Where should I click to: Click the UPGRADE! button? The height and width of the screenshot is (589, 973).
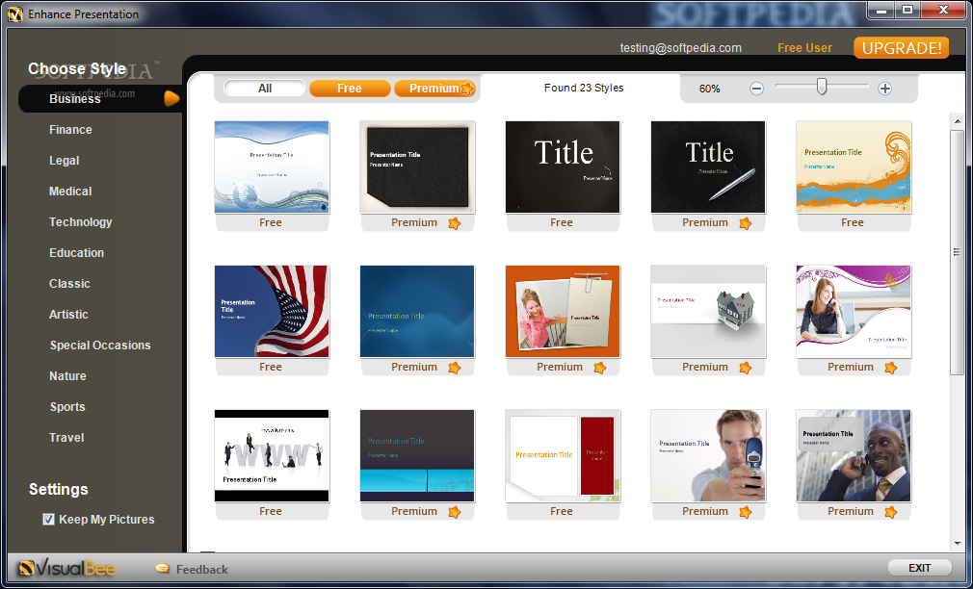pyautogui.click(x=902, y=48)
